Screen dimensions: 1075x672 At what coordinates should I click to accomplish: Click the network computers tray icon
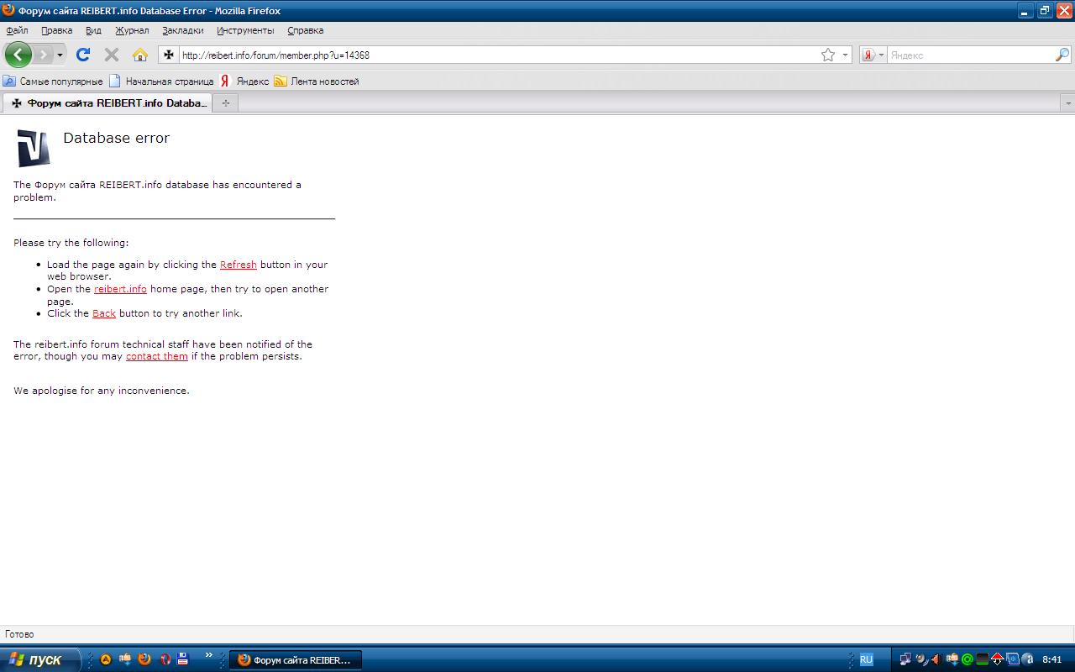pos(905,659)
